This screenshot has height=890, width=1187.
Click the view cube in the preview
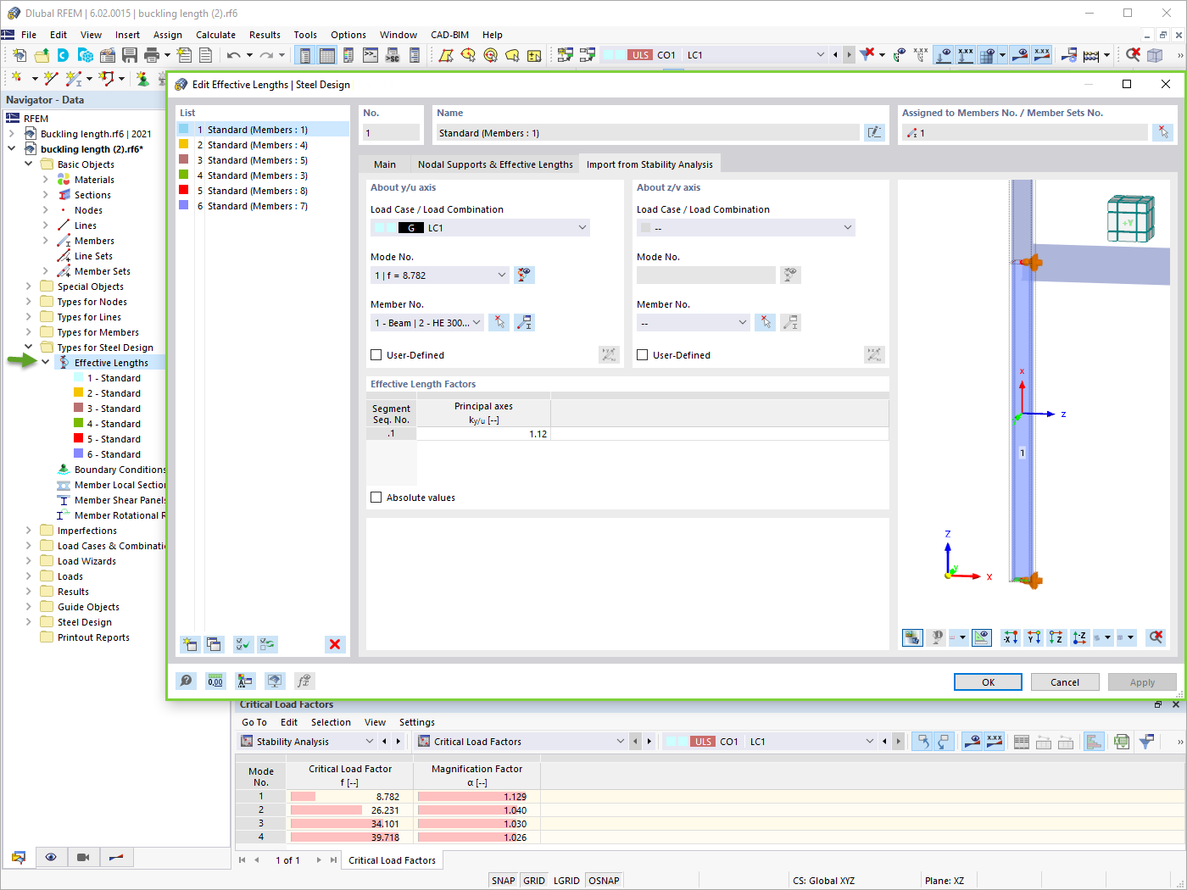[x=1130, y=219]
